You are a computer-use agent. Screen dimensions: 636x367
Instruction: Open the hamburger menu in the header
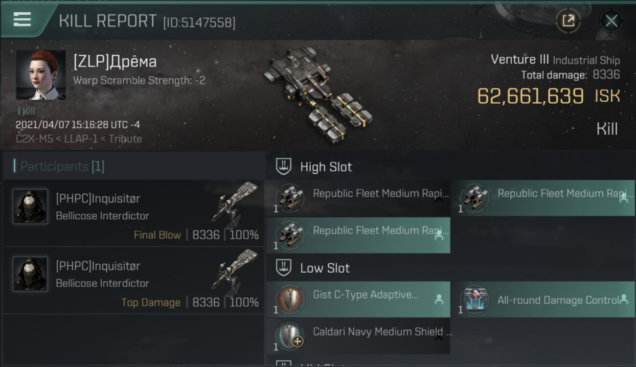pos(23,20)
